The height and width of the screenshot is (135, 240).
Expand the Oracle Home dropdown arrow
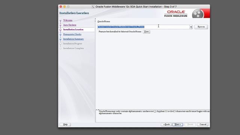point(191,27)
